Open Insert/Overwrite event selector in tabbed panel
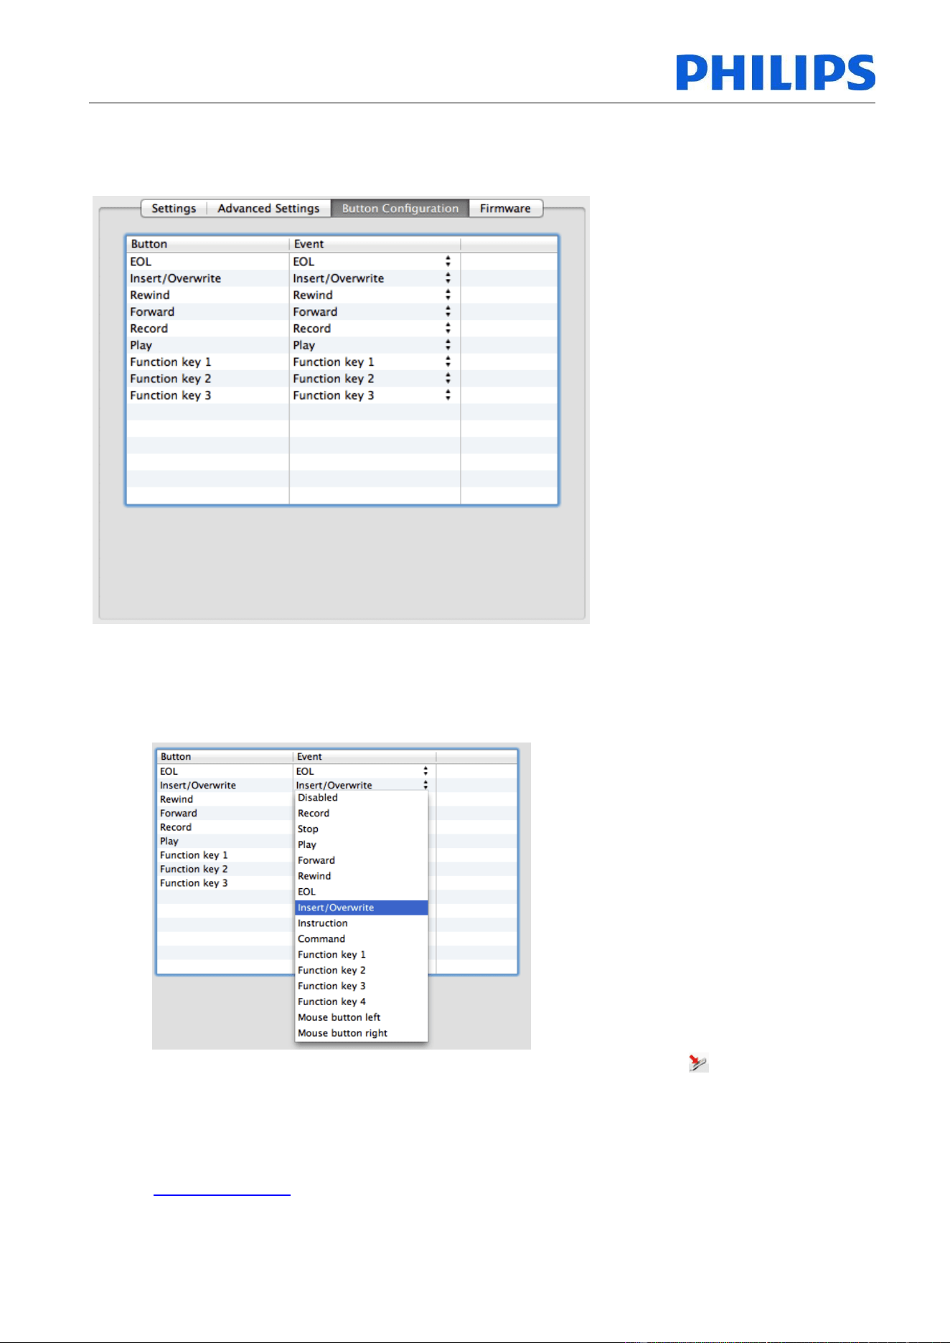This screenshot has height=1343, width=950. pyautogui.click(x=448, y=278)
